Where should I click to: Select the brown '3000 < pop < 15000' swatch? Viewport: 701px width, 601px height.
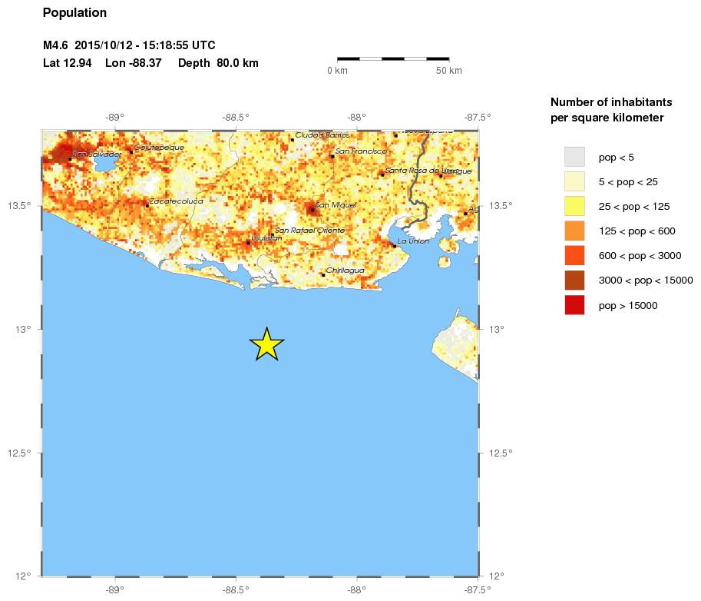(x=574, y=280)
